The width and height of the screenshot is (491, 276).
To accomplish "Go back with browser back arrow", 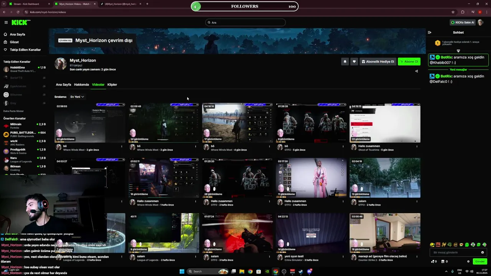I will [4, 12].
